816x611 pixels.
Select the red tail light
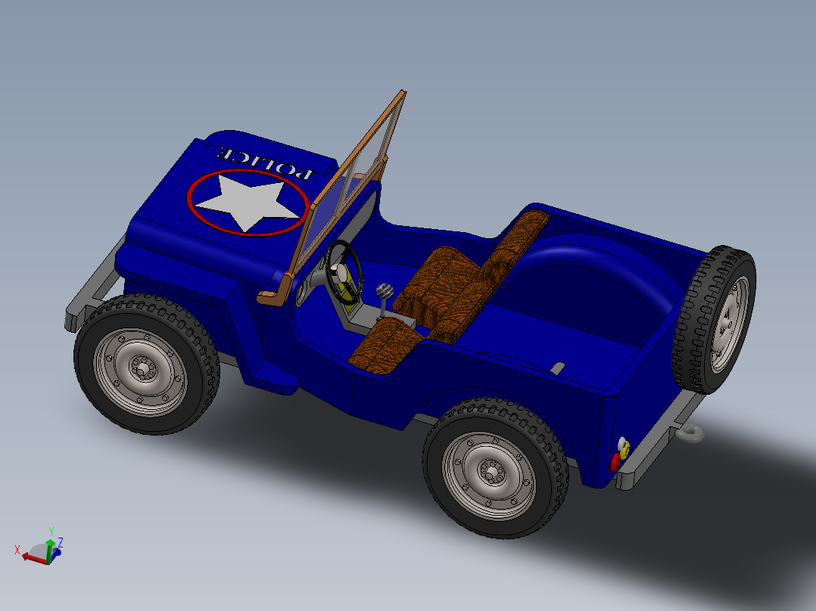[615, 462]
